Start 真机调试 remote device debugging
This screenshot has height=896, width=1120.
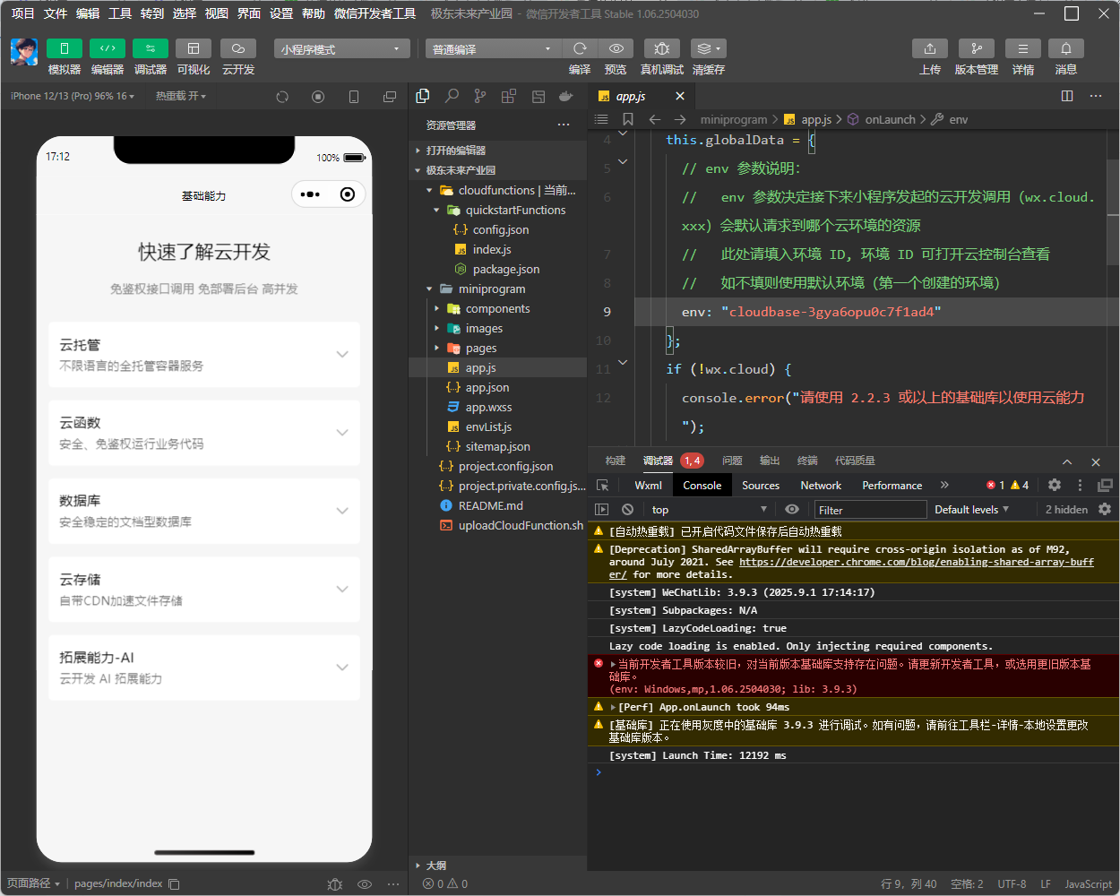point(662,48)
